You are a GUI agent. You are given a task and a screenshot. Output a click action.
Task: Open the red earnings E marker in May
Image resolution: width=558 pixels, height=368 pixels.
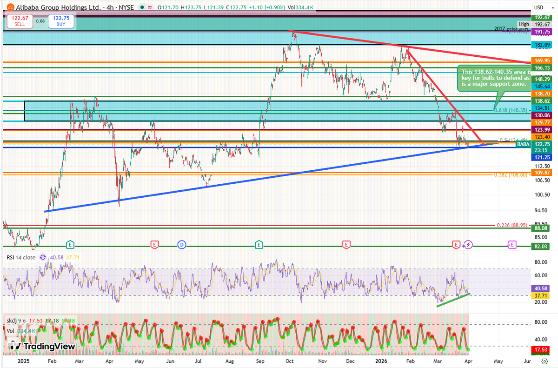coord(154,244)
